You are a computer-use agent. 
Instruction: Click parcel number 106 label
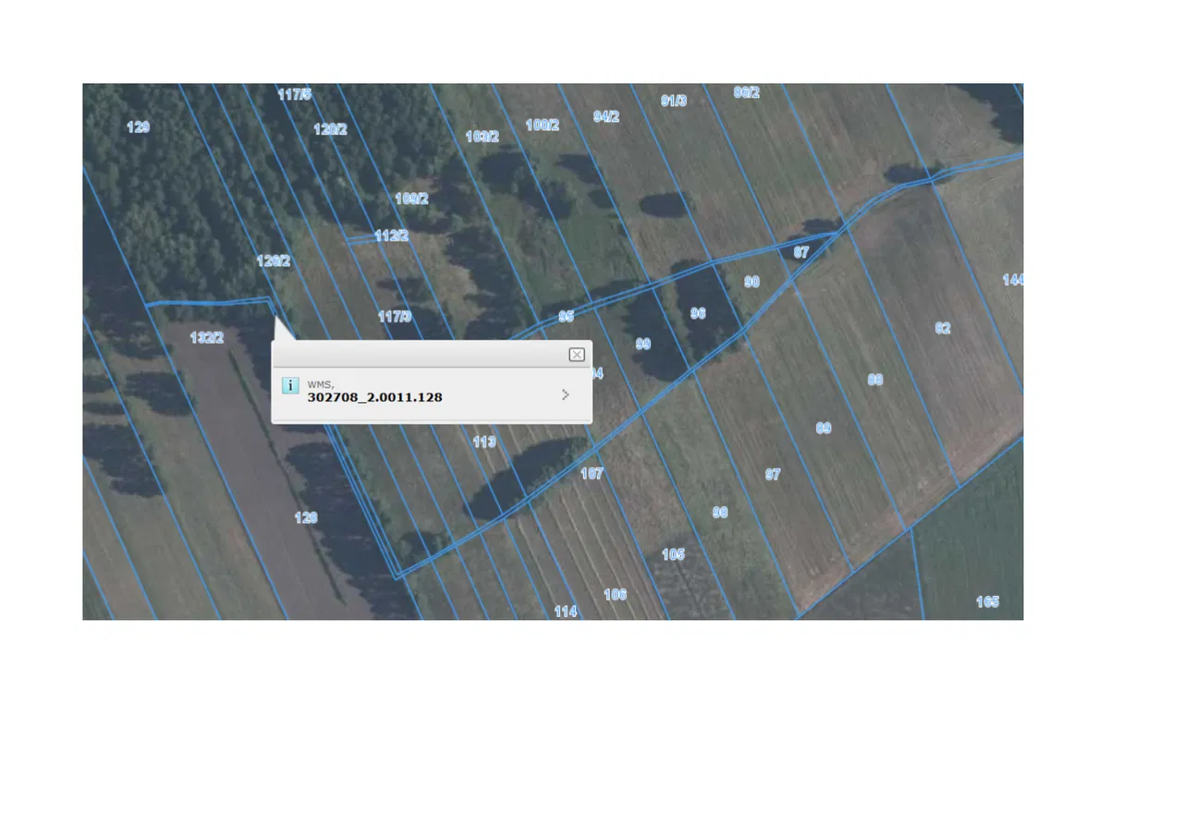616,595
